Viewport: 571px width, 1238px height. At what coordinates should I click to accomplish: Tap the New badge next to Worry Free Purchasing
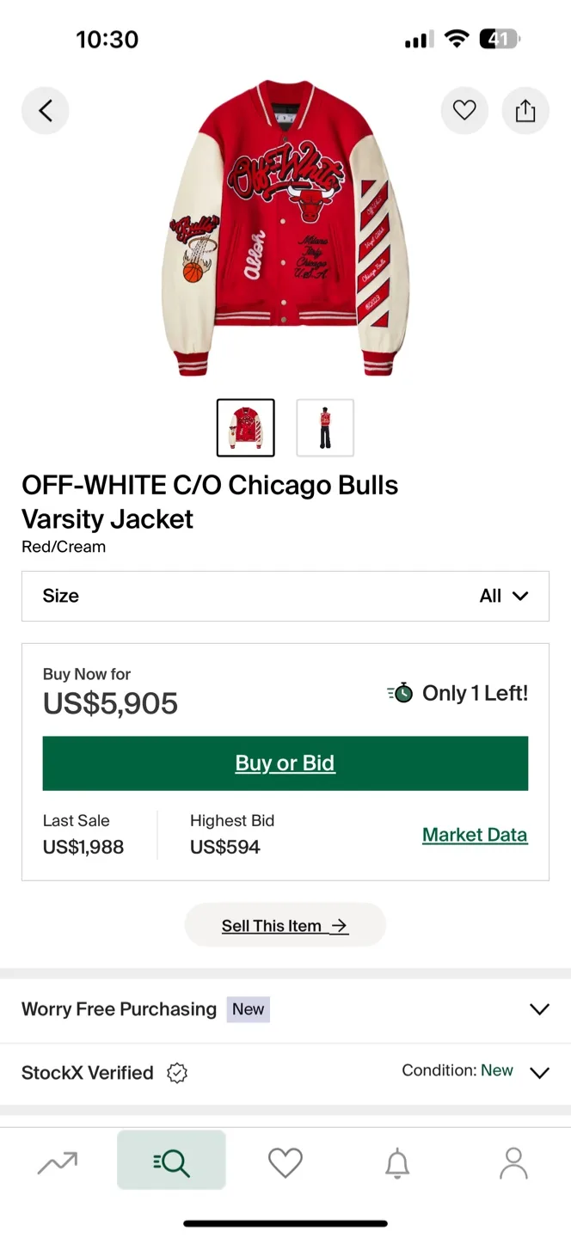click(x=248, y=1009)
